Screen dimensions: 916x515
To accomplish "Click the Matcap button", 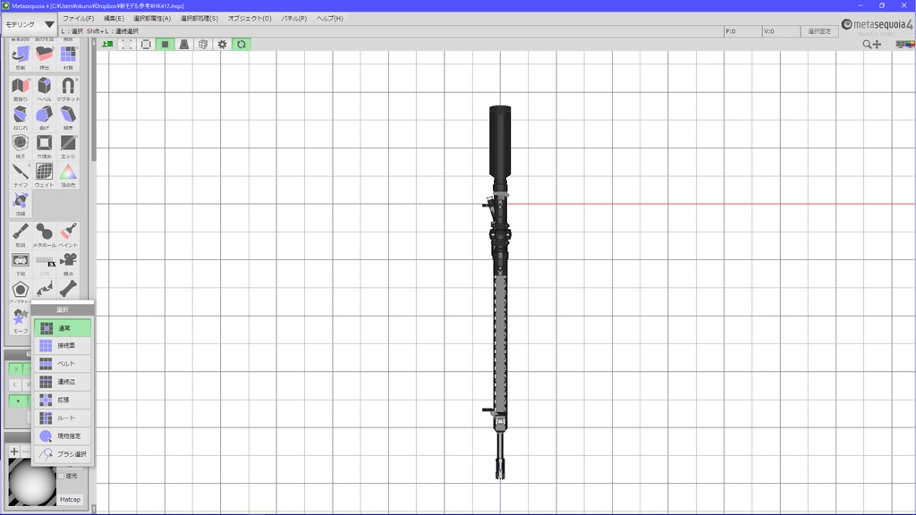I will 70,500.
